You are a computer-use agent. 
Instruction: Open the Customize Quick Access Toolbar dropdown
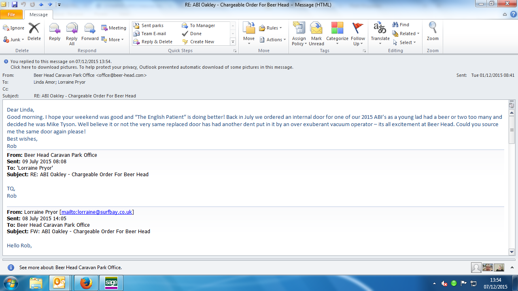click(x=59, y=5)
